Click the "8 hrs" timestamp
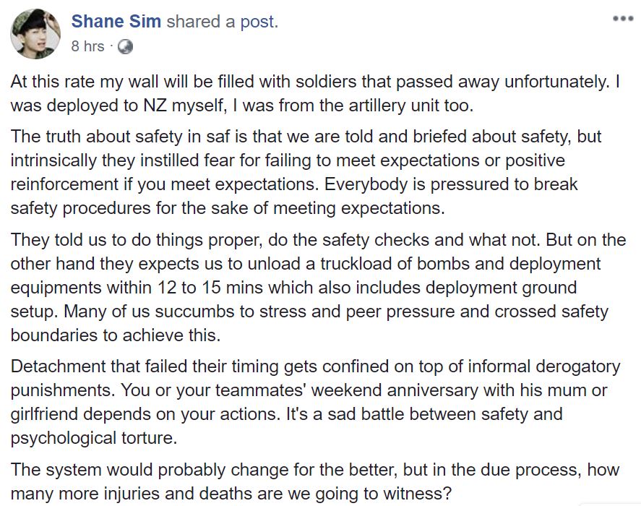This screenshot has height=506, width=641. [87, 46]
